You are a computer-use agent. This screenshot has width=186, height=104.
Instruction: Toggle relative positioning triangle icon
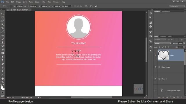pyautogui.click(x=25, y=6)
